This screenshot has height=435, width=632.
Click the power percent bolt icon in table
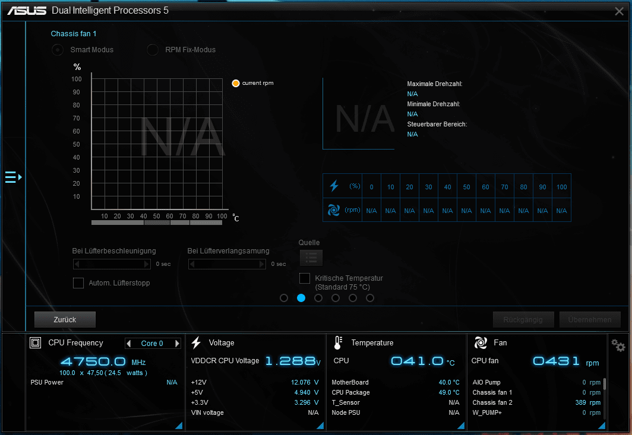point(334,186)
